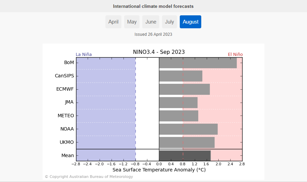
Task: Click the METEO model bar
Action: [178, 116]
